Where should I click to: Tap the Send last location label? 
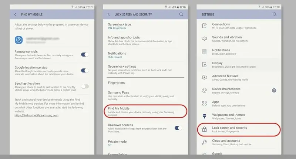pos(27,83)
